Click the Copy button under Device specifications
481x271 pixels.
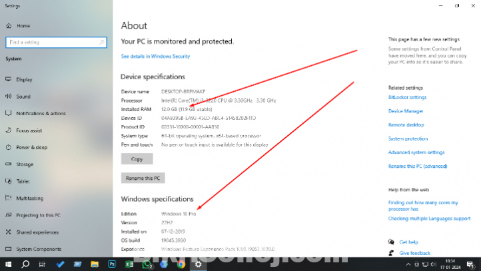137,159
